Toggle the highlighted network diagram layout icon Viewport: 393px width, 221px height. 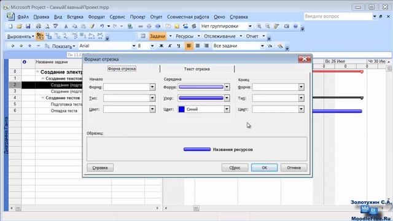39,36
